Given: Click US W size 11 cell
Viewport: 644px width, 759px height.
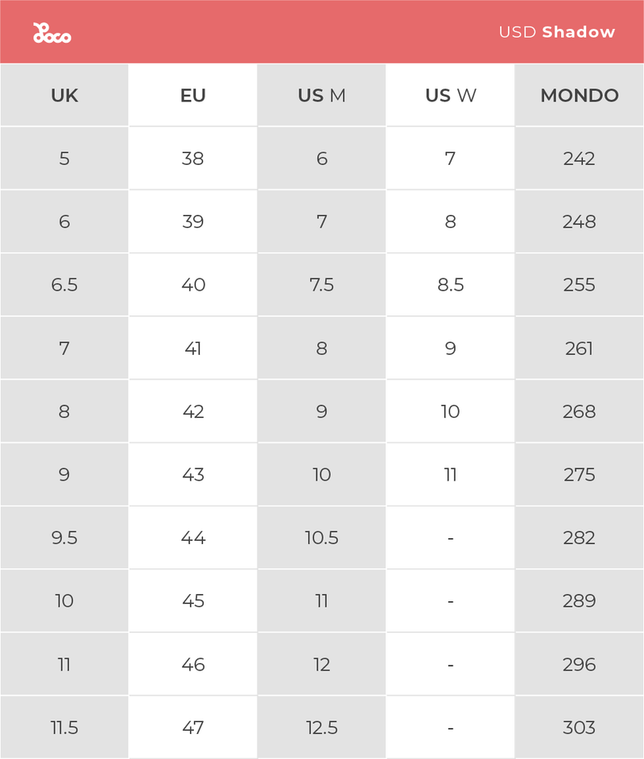Looking at the screenshot, I should click(x=450, y=475).
